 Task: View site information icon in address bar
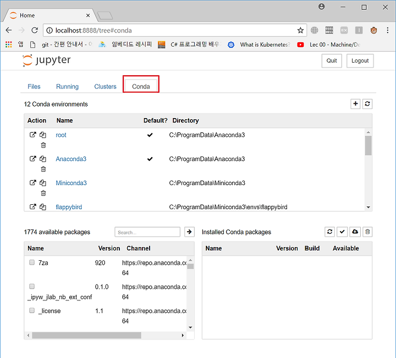(50, 31)
